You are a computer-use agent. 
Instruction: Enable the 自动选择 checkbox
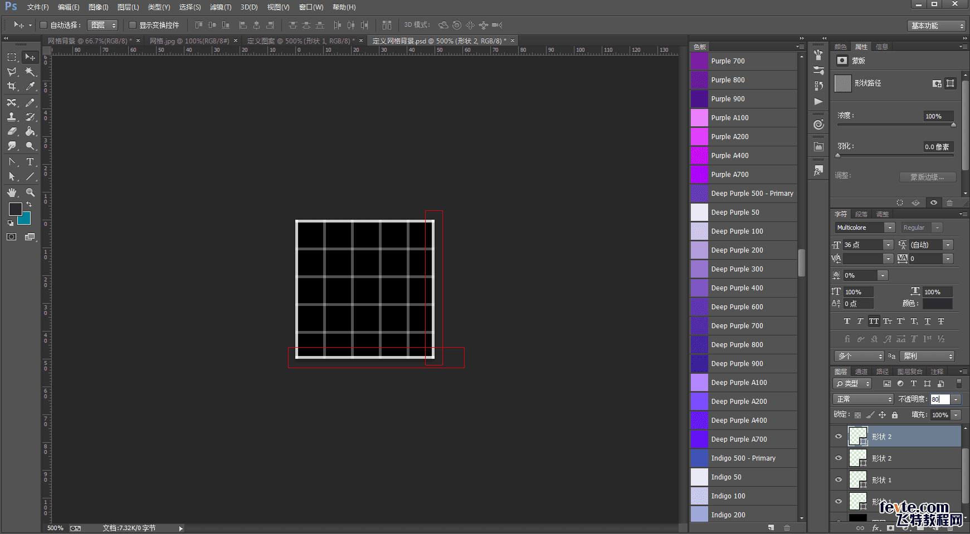pyautogui.click(x=43, y=25)
